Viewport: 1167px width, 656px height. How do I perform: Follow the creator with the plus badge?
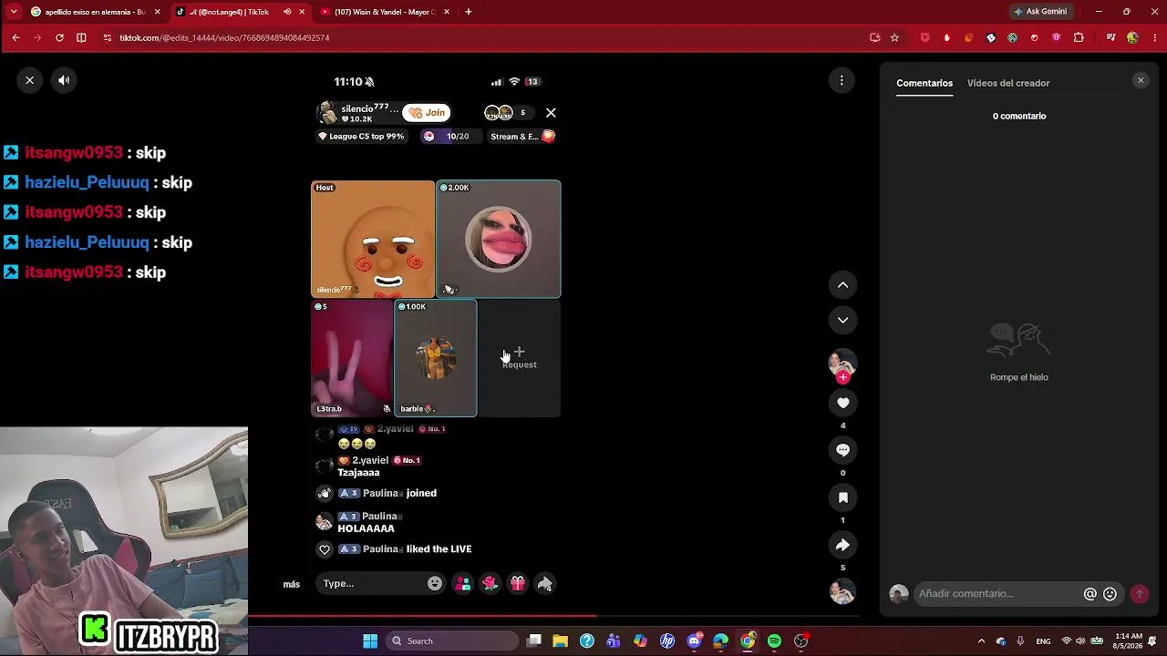coord(842,376)
